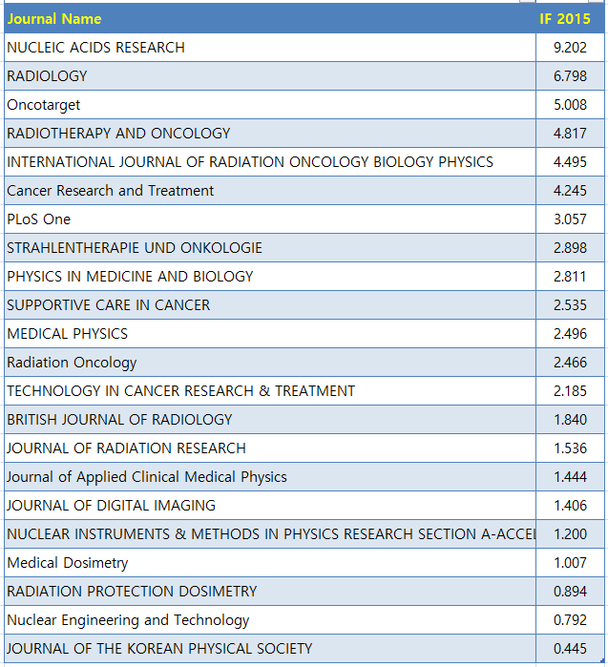Select the BRITISH JOURNAL OF RADIOLOGY cell
The height and width of the screenshot is (667, 608).
pyautogui.click(x=270, y=420)
